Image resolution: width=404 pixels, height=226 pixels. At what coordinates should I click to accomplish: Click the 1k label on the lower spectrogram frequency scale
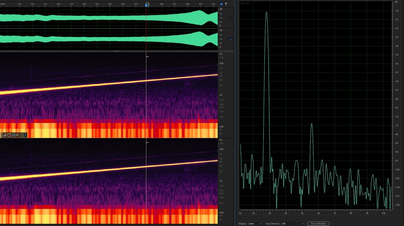tap(221, 181)
